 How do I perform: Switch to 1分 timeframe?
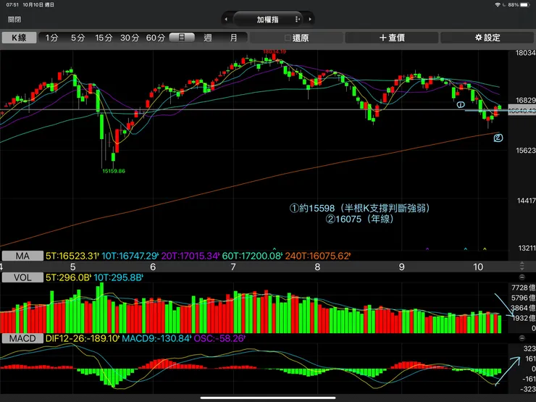point(51,38)
